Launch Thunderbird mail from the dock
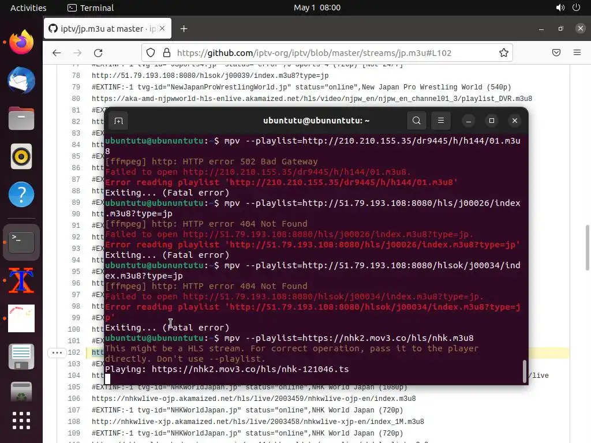 [x=21, y=80]
